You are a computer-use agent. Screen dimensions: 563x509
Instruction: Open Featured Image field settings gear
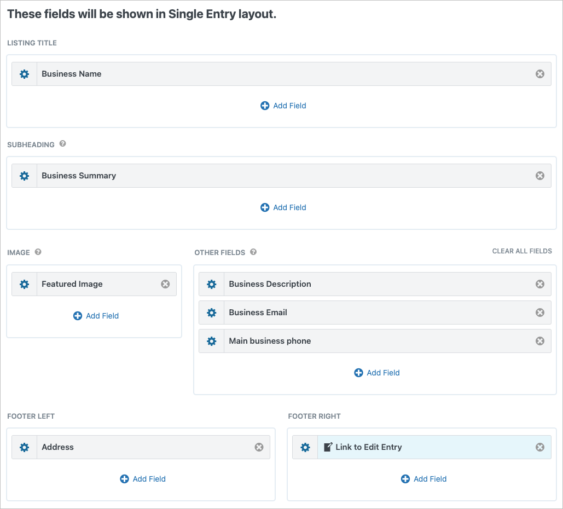point(24,284)
